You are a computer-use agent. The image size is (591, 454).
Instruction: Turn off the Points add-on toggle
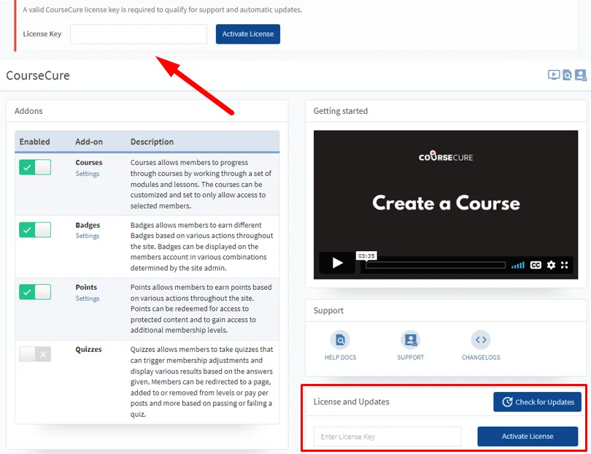tap(35, 292)
